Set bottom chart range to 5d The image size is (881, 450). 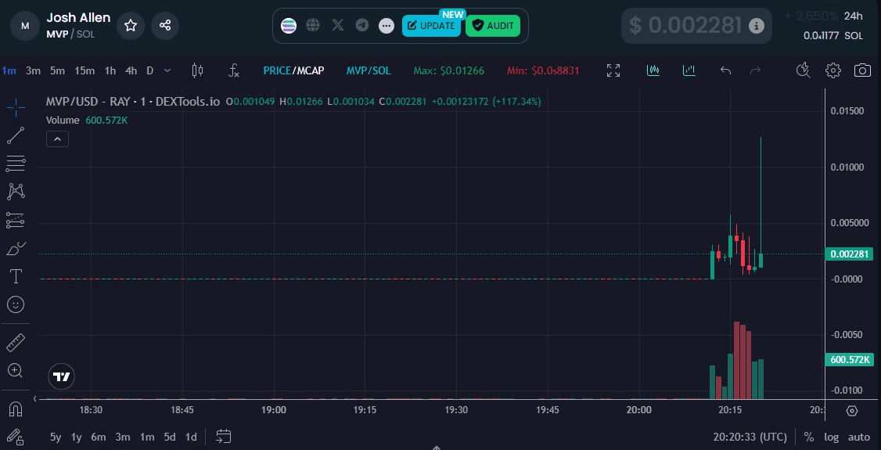click(170, 437)
